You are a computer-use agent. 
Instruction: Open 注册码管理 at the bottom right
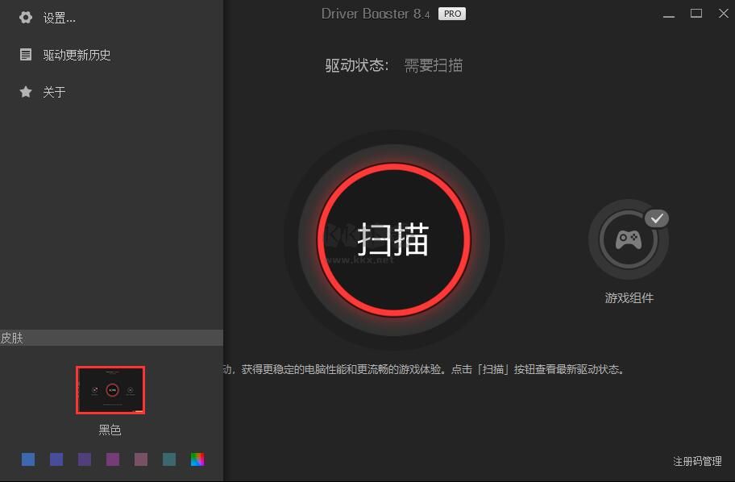tap(698, 460)
